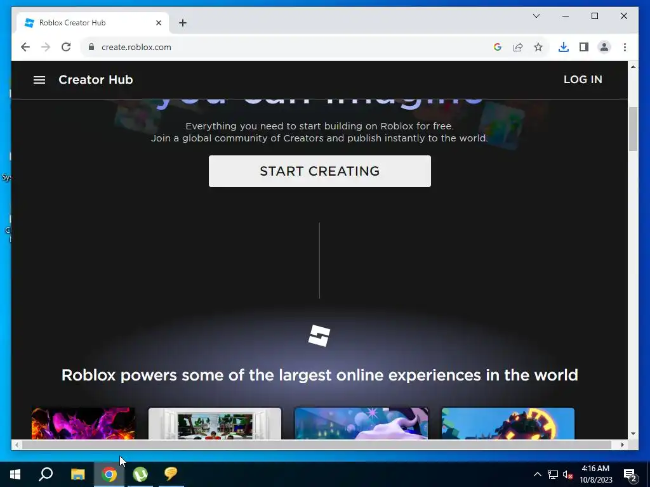Open the tab search dropdown arrow
This screenshot has width=650, height=487.
[x=536, y=16]
